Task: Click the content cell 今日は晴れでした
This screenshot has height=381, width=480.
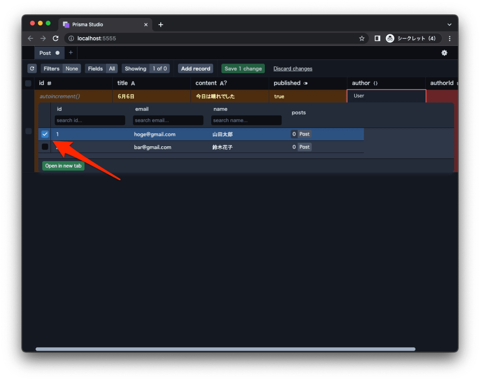Action: [230, 96]
